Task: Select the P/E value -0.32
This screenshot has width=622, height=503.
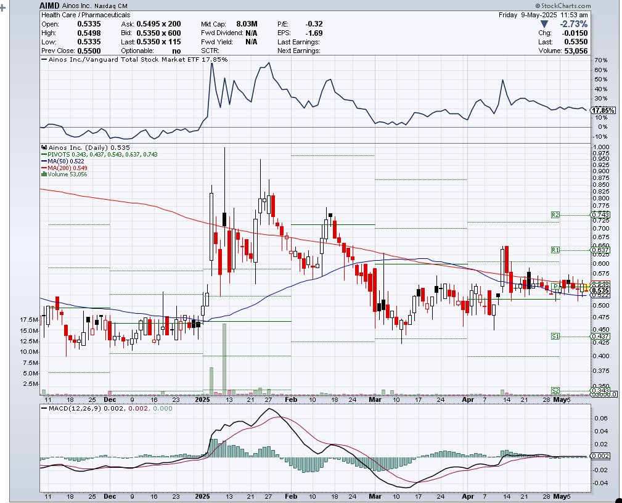Action: click(x=314, y=24)
